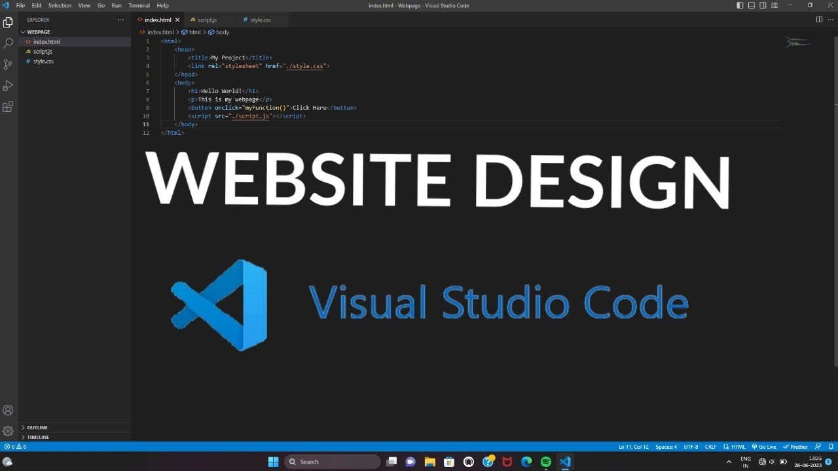Click Go Live in the status bar
838x471 pixels.
point(764,447)
